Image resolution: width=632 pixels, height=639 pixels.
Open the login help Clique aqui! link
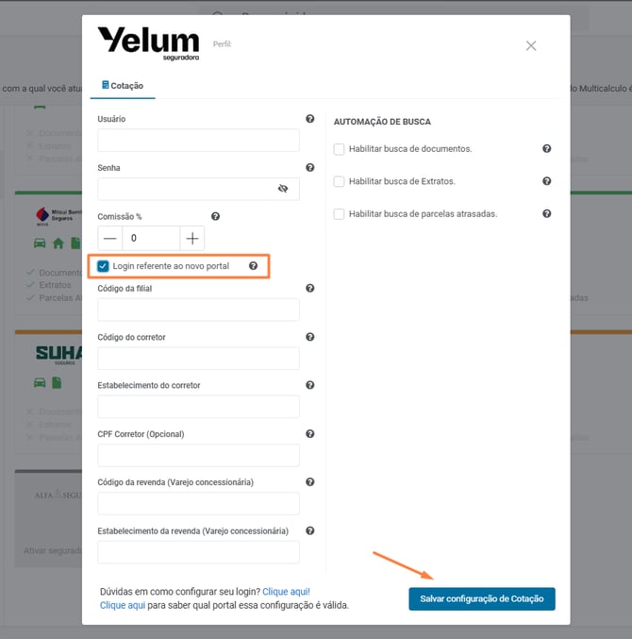coord(286,591)
